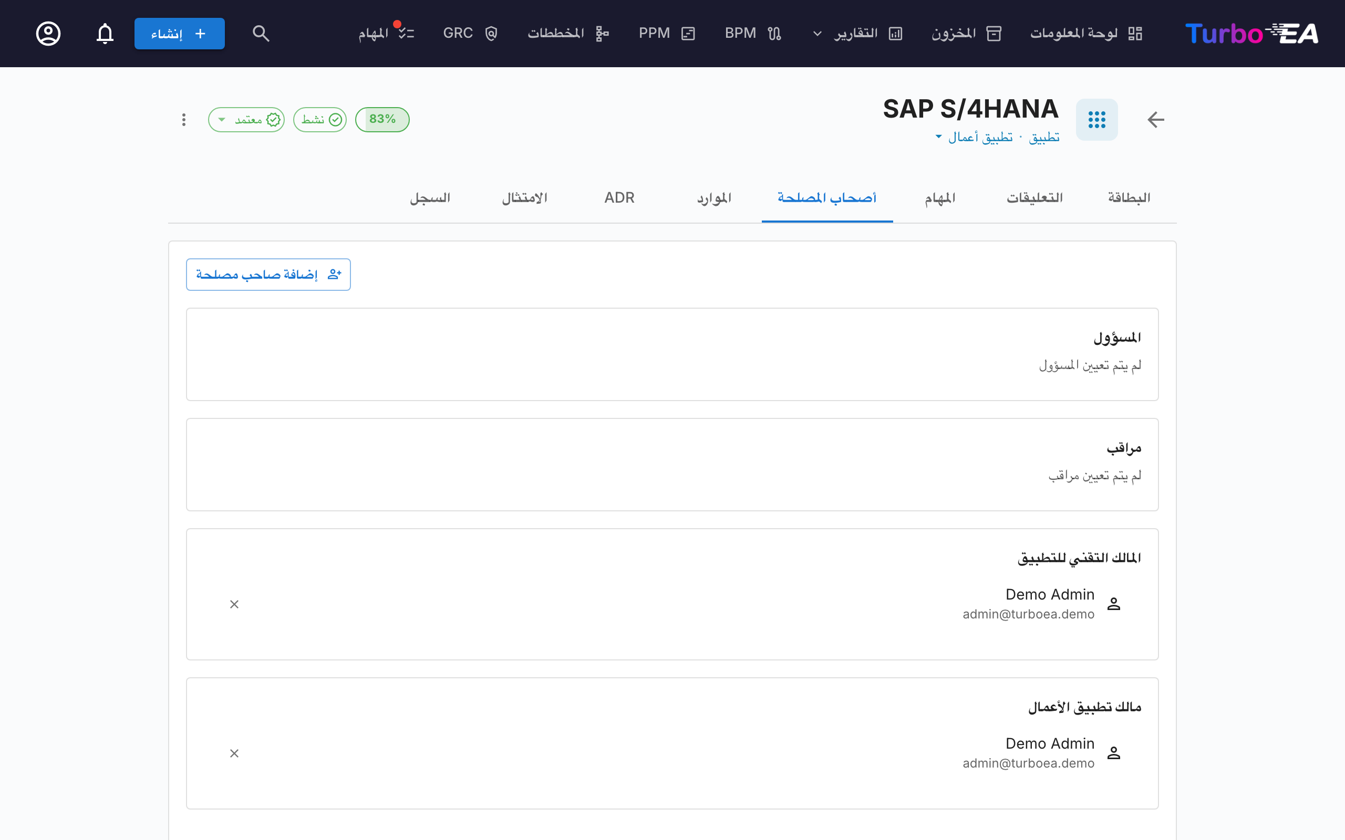Switch to the المهام tab under title
The width and height of the screenshot is (1345, 840).
tap(940, 198)
